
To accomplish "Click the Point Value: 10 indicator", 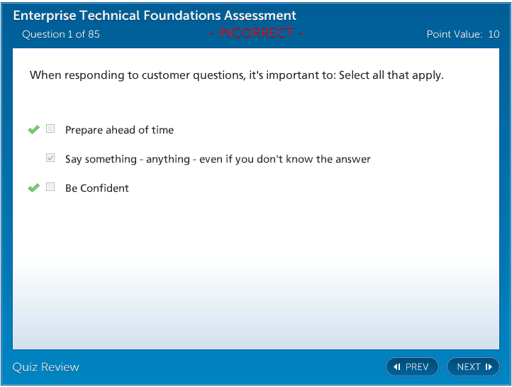I will click(x=462, y=34).
